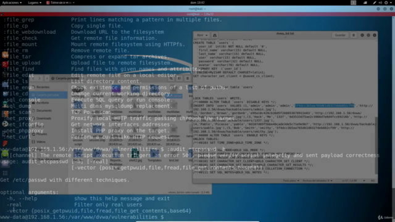Screen dimensions: 395x222
Task: Open the Editor de textos app menu
Action: [x=60, y=2]
